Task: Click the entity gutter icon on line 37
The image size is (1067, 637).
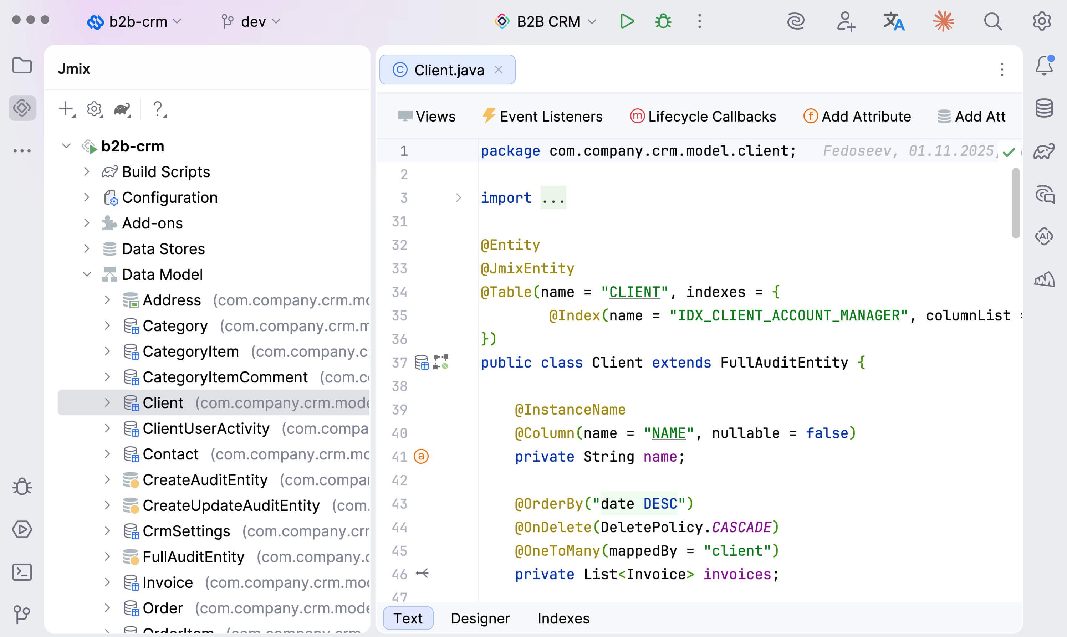Action: (421, 362)
